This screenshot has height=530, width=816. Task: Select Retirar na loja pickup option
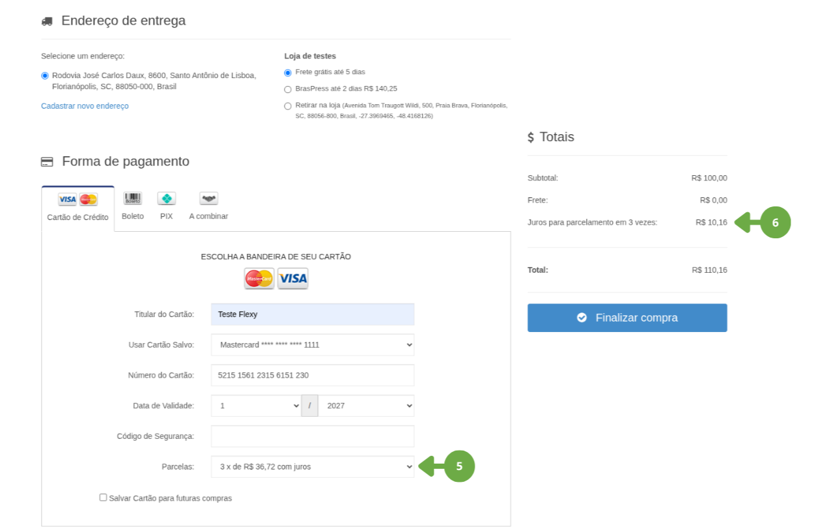point(288,106)
